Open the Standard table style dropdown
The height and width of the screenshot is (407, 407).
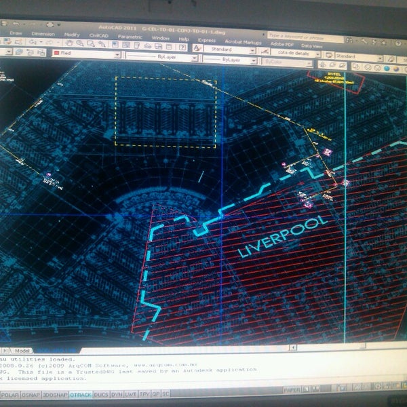click(x=359, y=56)
